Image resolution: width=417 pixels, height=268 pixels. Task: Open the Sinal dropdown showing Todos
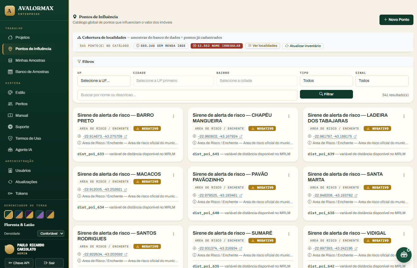(382, 81)
